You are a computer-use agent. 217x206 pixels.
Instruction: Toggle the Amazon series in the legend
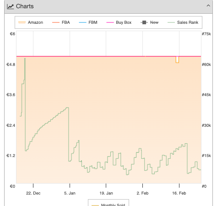point(31,22)
